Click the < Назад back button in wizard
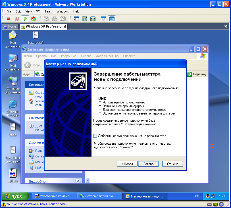Viewport: 231px width, 208px height. [x=127, y=164]
